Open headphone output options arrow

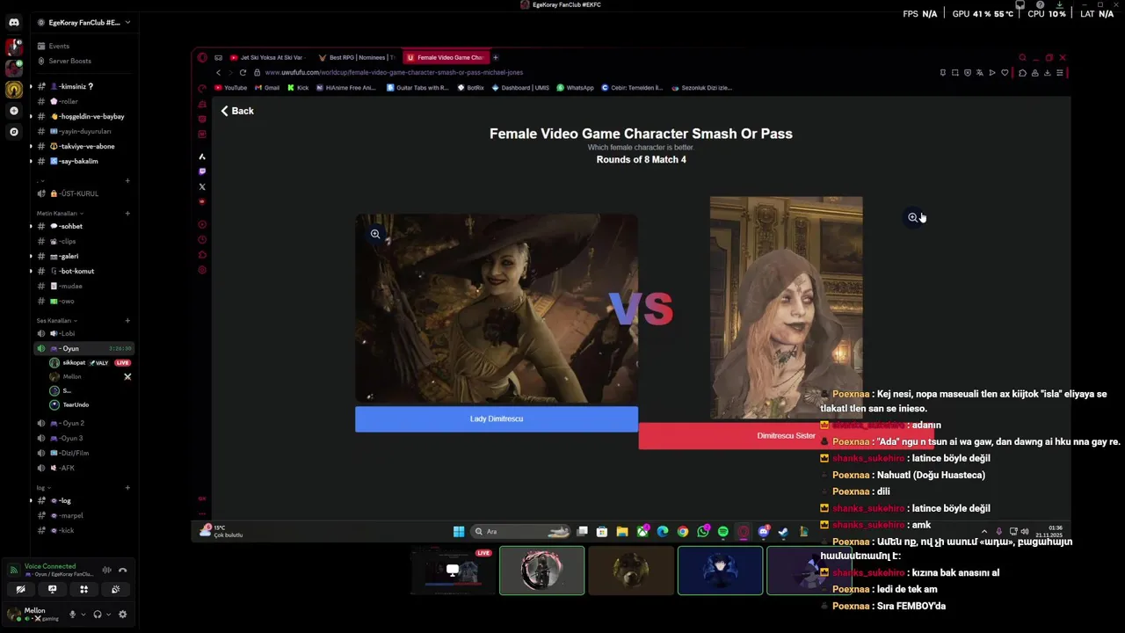108,615
